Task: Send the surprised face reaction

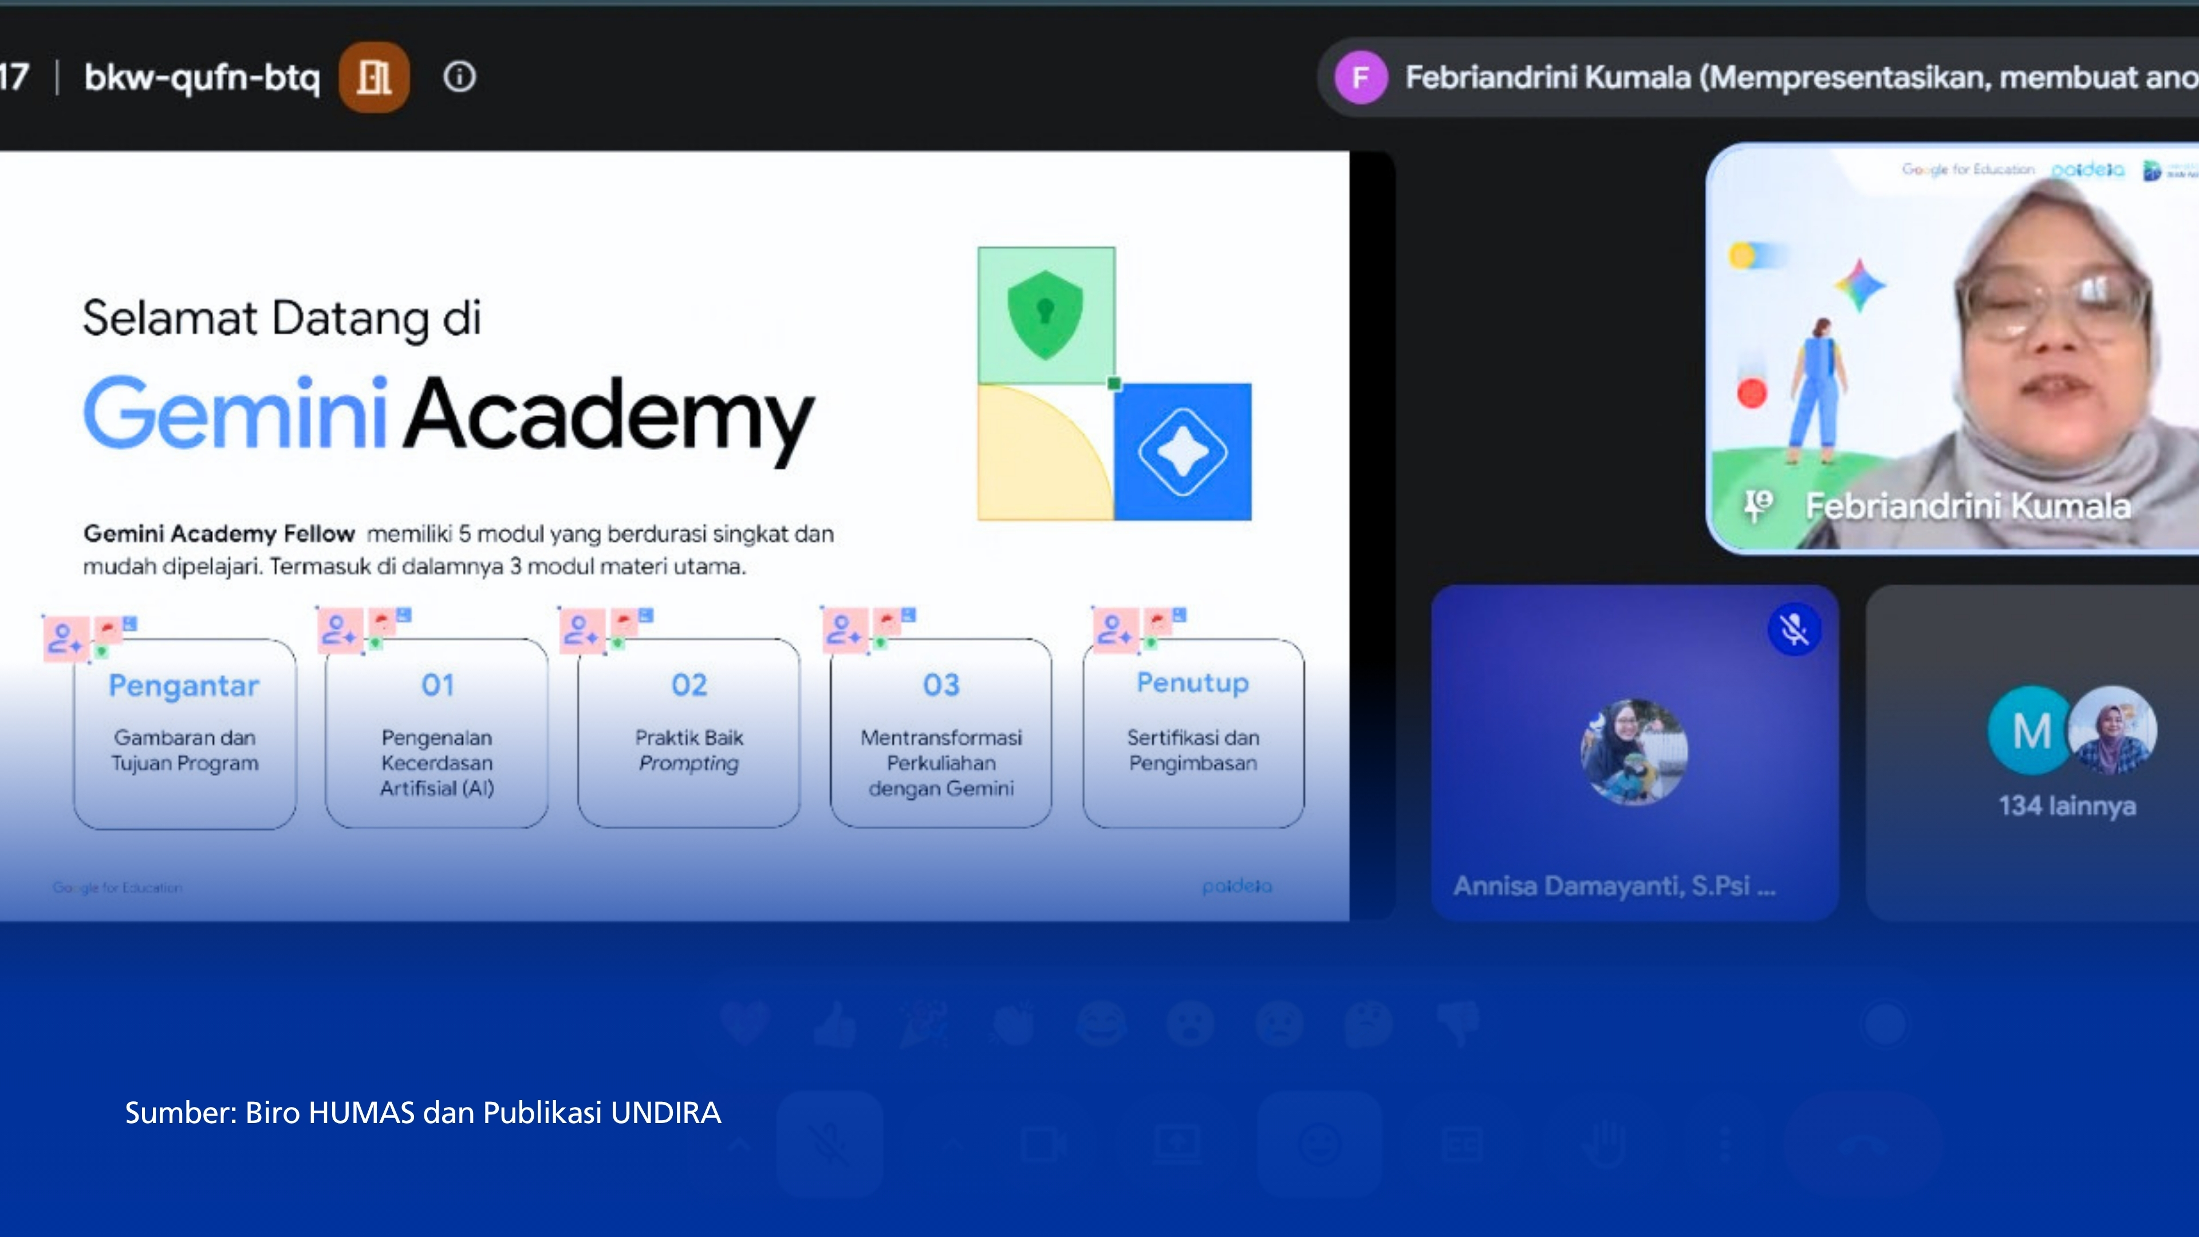Action: coord(1191,1023)
